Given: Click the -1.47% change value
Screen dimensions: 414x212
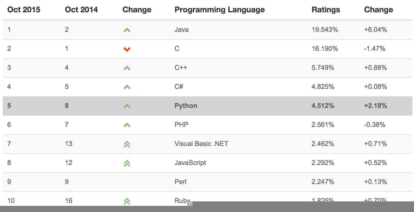Looking at the screenshot, I should coord(375,49).
